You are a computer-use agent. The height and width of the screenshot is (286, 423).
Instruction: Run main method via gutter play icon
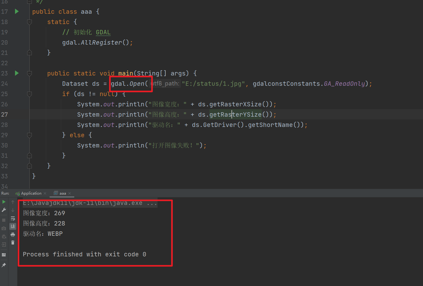pyautogui.click(x=16, y=73)
